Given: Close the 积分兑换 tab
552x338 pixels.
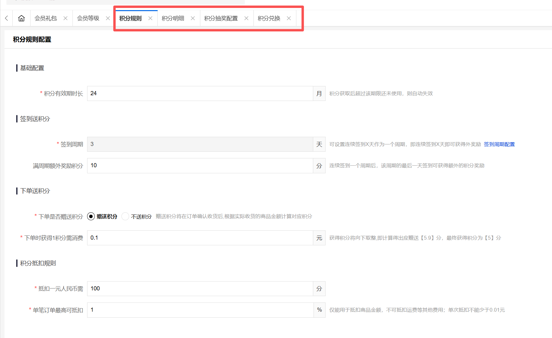Looking at the screenshot, I should (289, 18).
